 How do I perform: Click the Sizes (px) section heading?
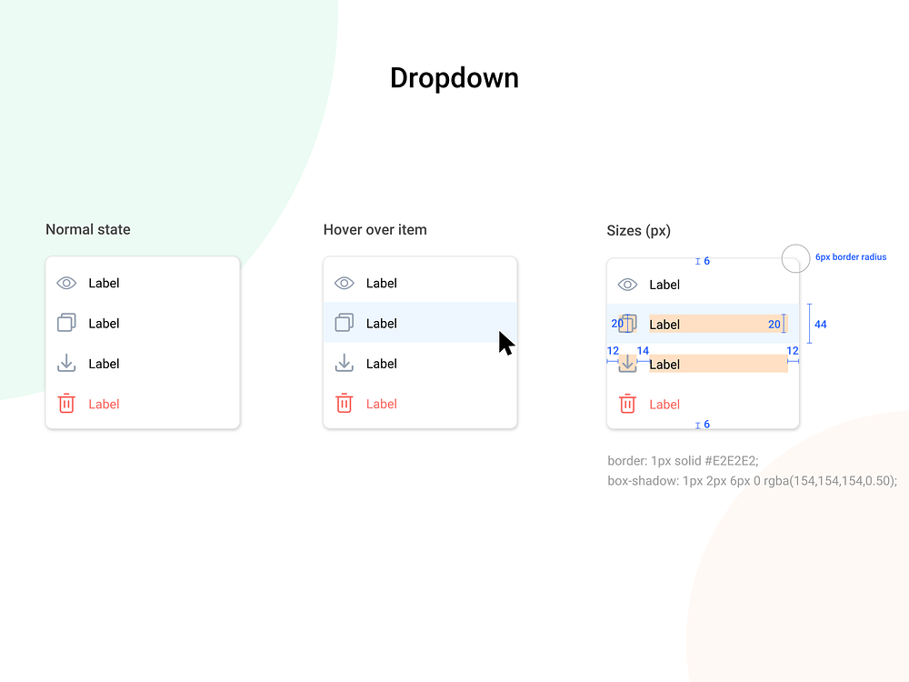tap(639, 230)
